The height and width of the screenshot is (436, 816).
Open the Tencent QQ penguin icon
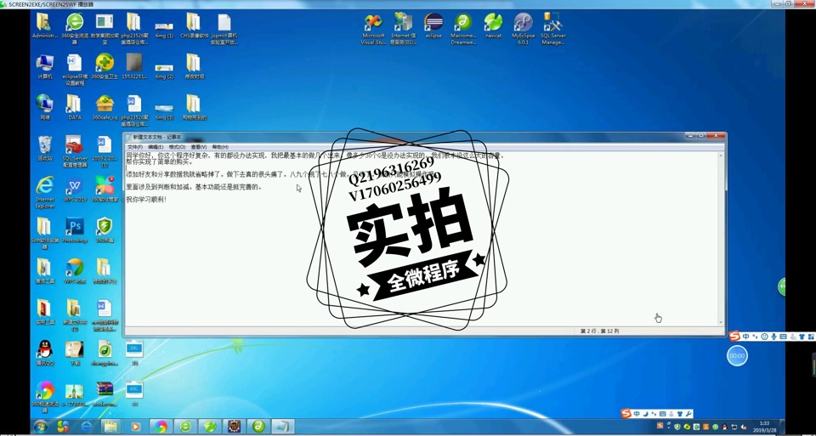45,349
